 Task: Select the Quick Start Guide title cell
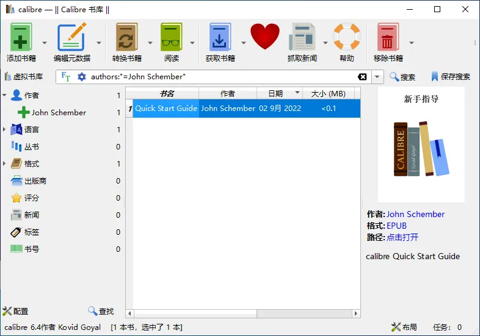click(166, 108)
